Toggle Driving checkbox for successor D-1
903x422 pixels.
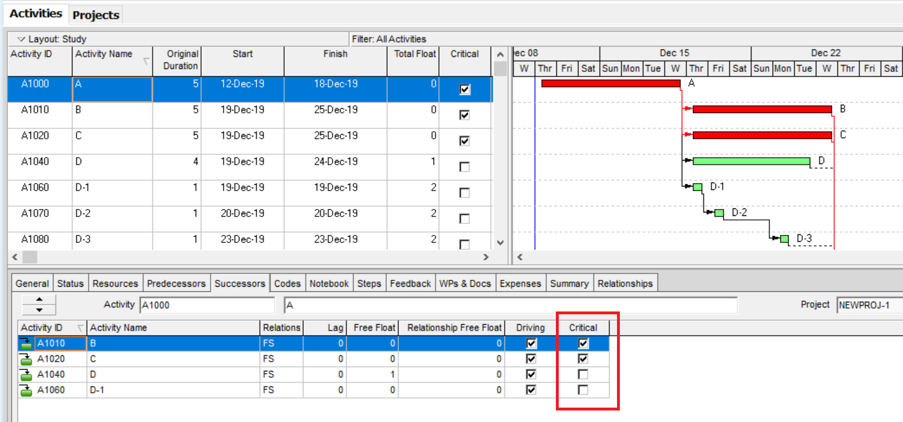531,390
